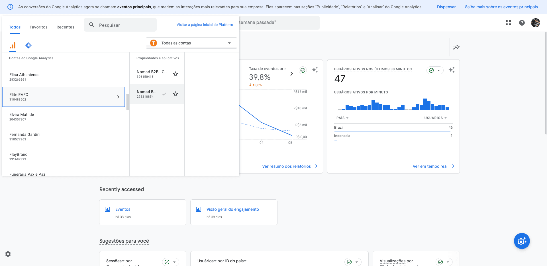Click sparkle insights icon on active users card
Viewport: 547px width, 266px height.
tap(452, 70)
